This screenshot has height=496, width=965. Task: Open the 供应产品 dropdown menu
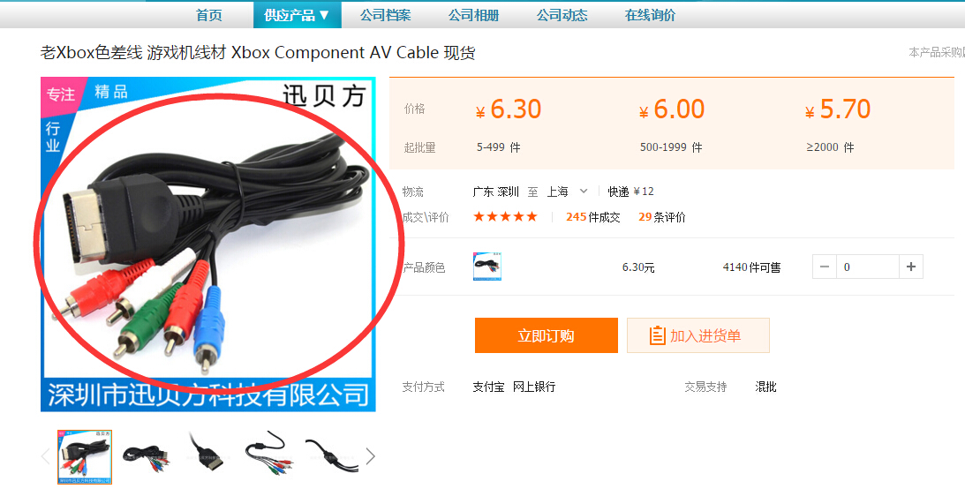(x=298, y=15)
